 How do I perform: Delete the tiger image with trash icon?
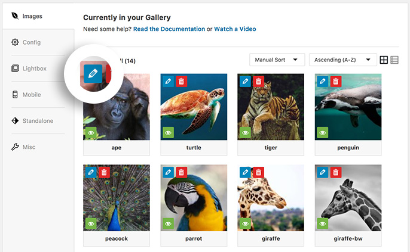point(258,81)
